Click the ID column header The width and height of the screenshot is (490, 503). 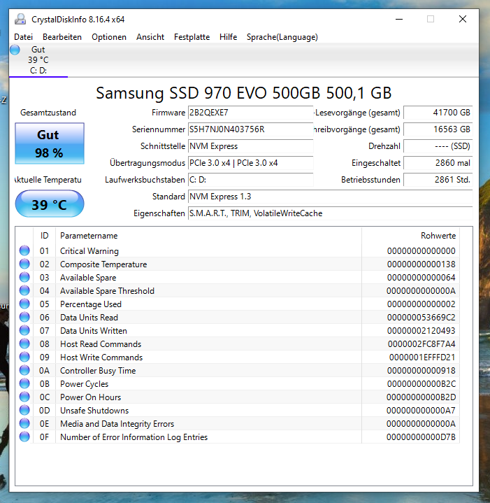click(44, 236)
